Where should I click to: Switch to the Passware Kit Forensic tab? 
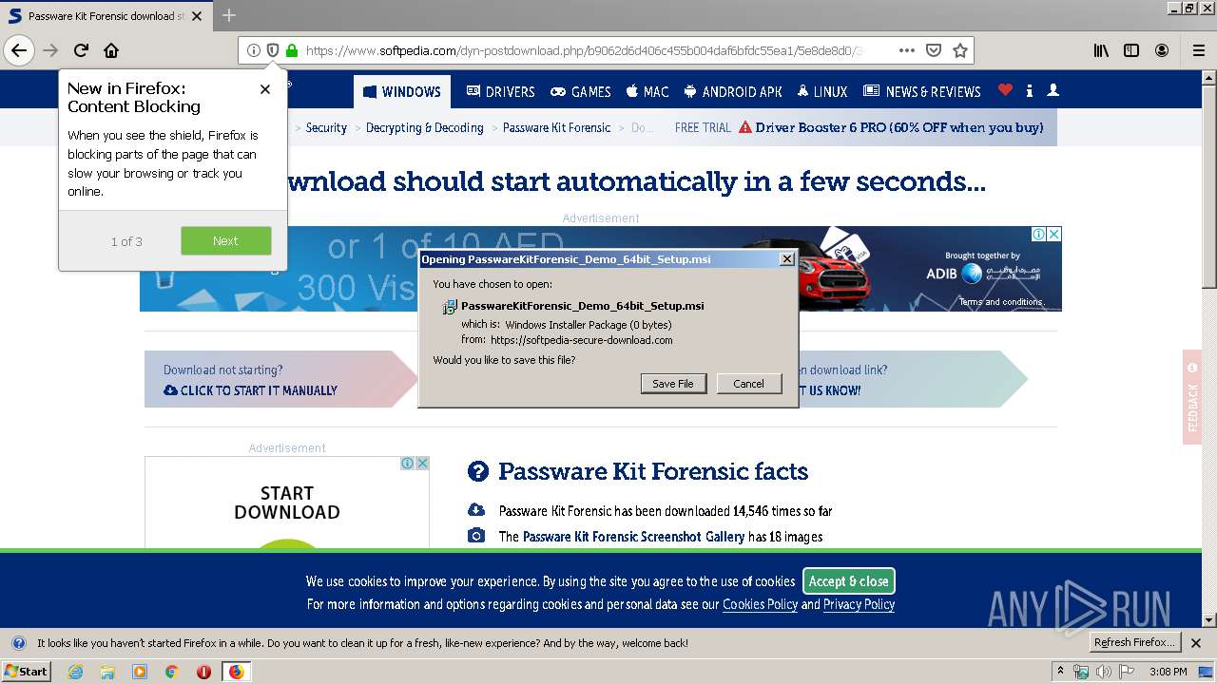[x=105, y=15]
